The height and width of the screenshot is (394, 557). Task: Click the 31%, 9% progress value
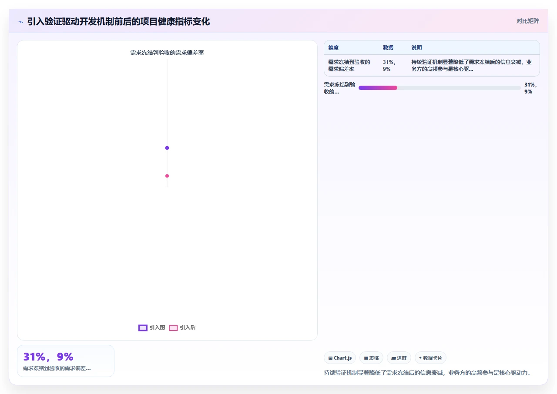531,88
